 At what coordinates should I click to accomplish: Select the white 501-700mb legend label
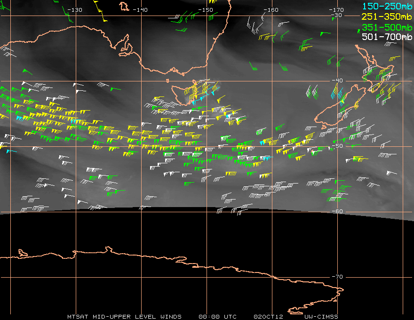tap(385, 37)
